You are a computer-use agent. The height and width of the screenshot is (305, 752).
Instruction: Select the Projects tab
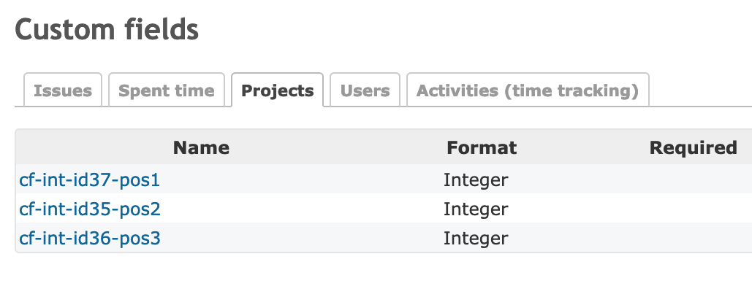277,90
